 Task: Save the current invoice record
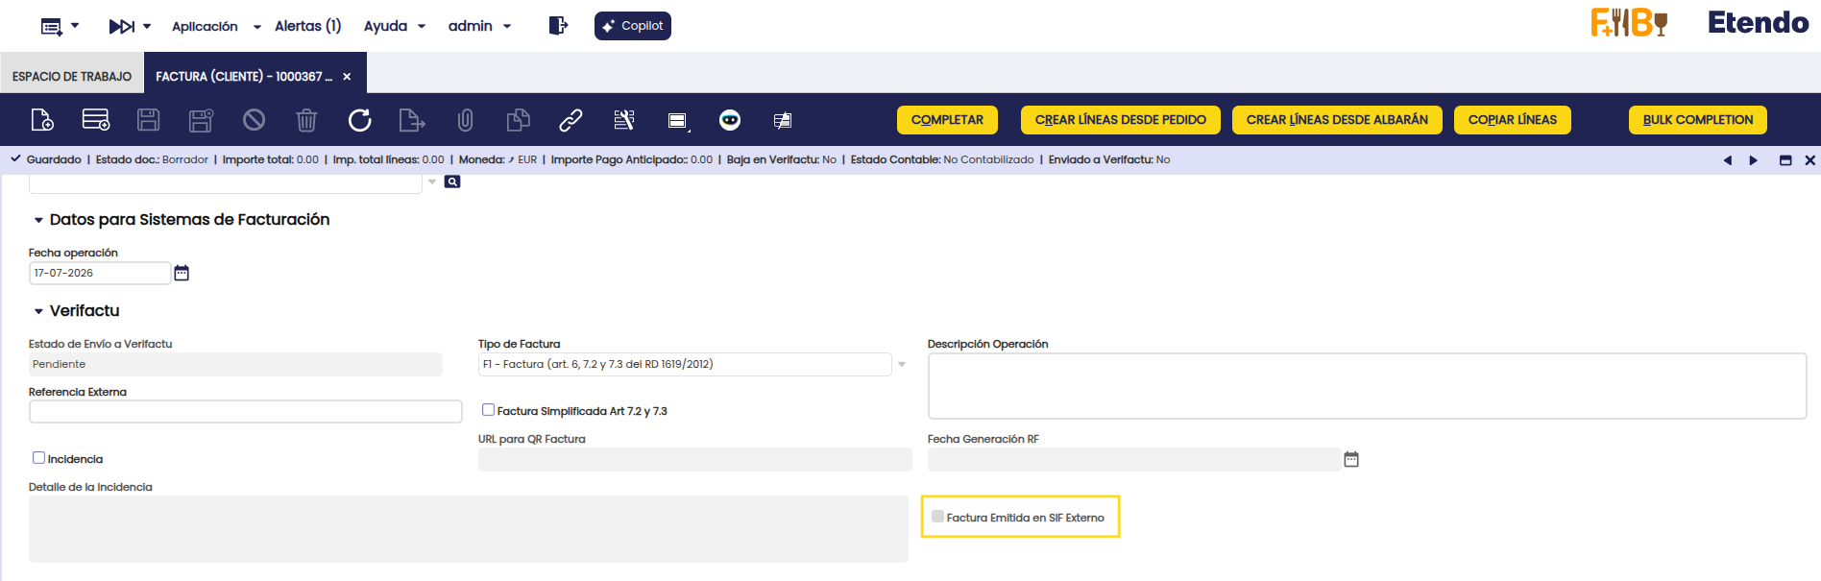[x=148, y=120]
